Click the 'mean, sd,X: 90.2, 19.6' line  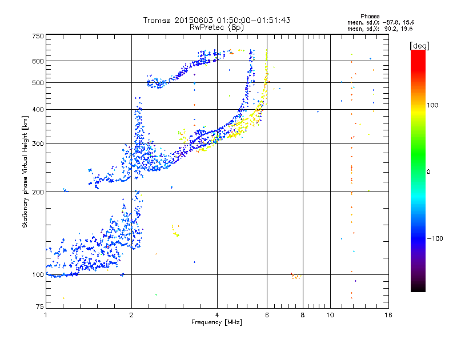tap(380, 29)
